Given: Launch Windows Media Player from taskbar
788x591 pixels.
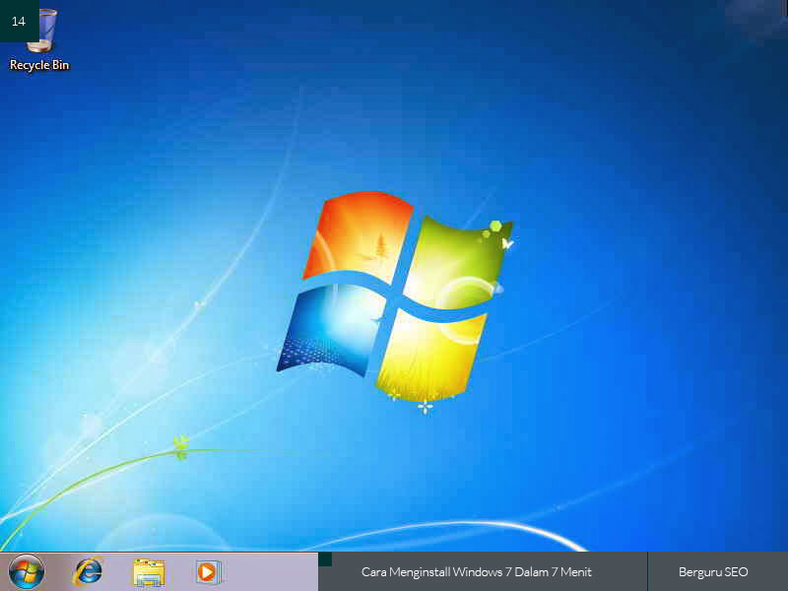Looking at the screenshot, I should coord(208,572).
